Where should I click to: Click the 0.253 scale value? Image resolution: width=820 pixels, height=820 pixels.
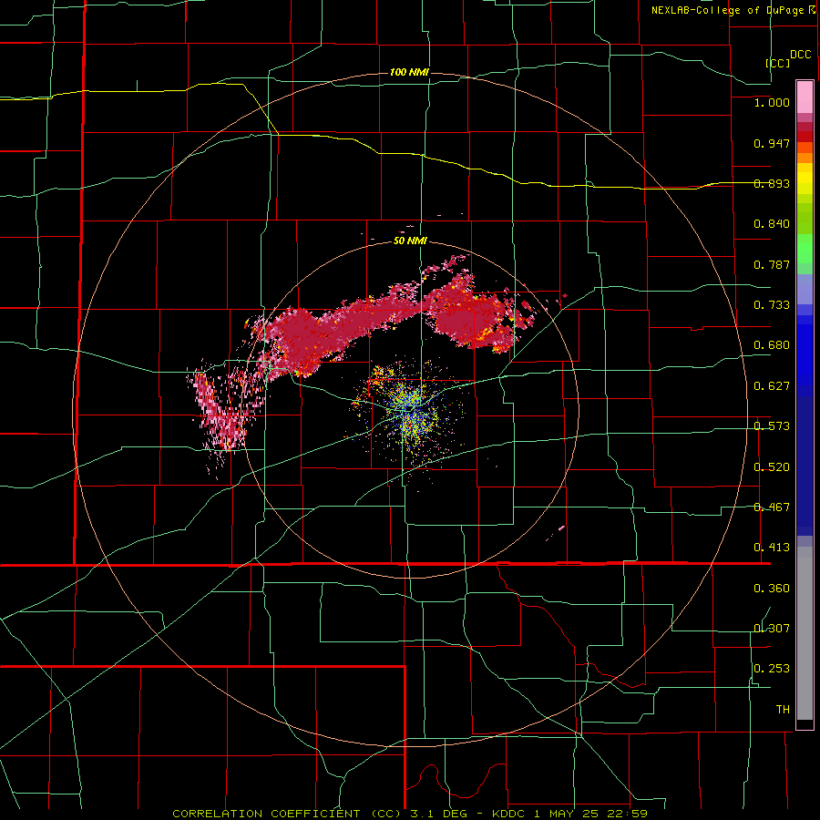(x=772, y=669)
